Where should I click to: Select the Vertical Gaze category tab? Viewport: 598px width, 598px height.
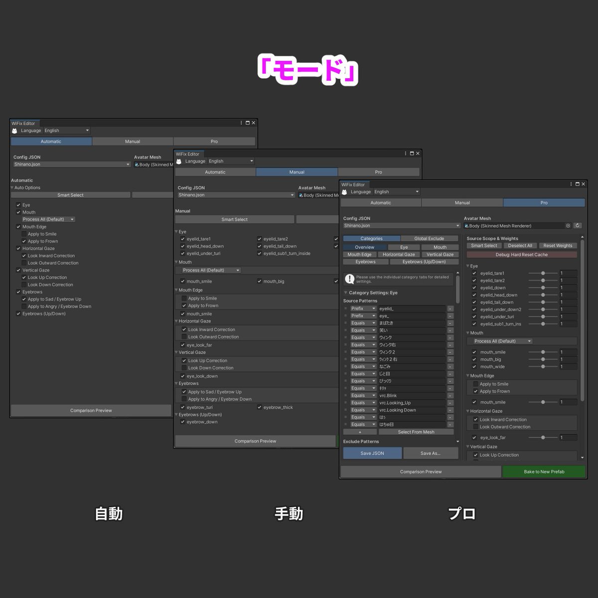[440, 255]
